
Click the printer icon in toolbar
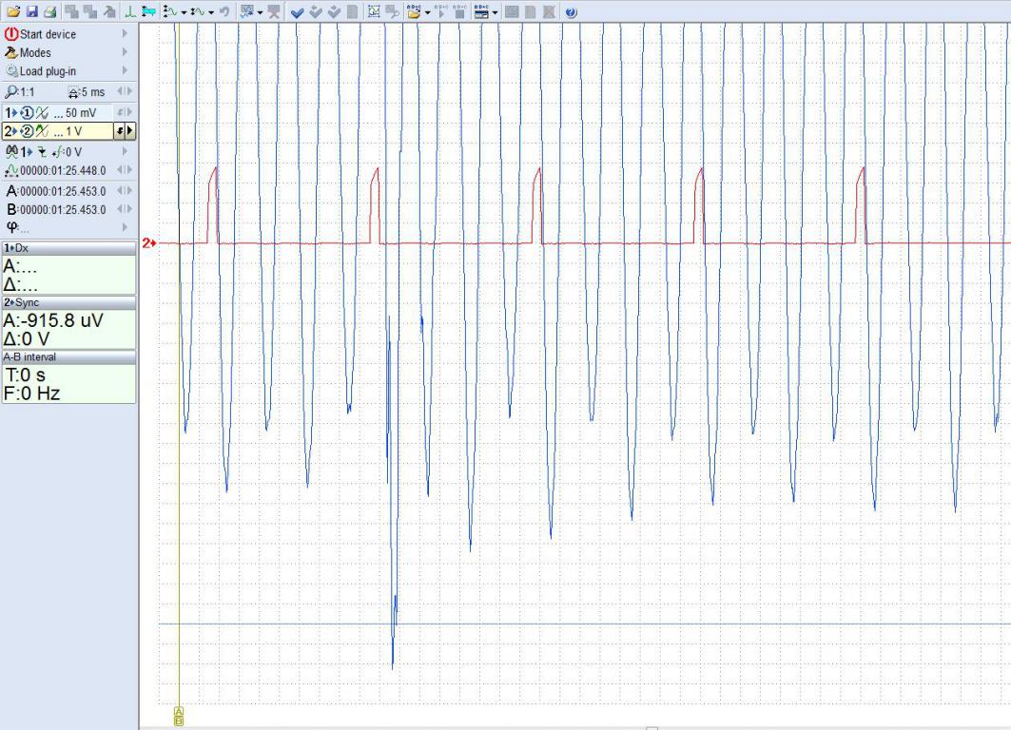(x=48, y=12)
